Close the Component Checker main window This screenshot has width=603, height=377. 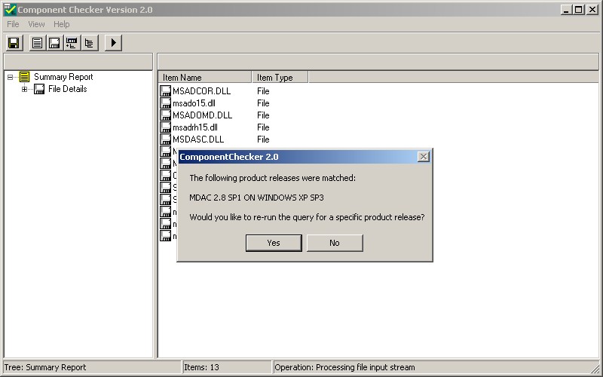tap(592, 10)
